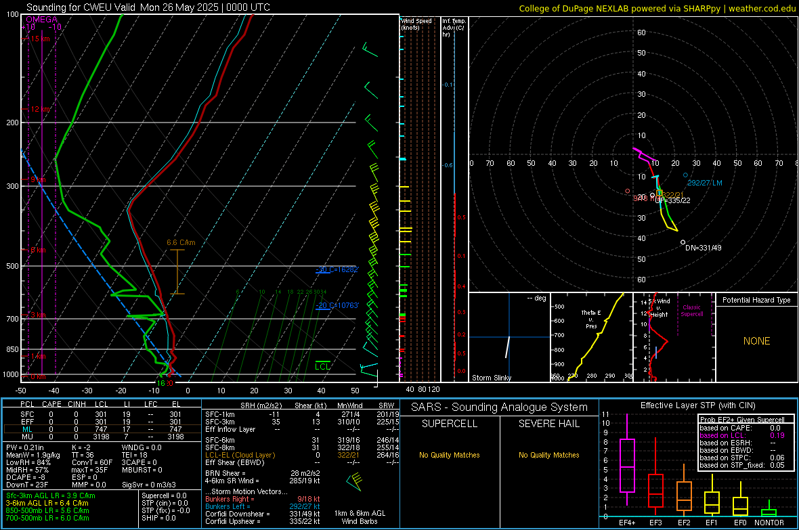Click the MidRH = 57% value

tap(28, 470)
